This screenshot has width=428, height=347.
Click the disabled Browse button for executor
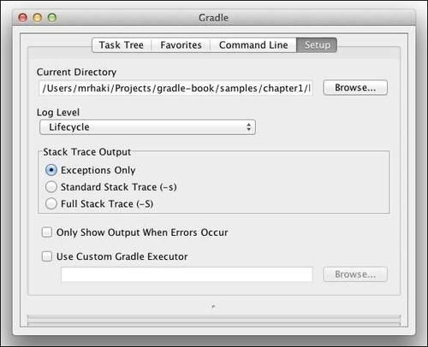[x=355, y=274]
